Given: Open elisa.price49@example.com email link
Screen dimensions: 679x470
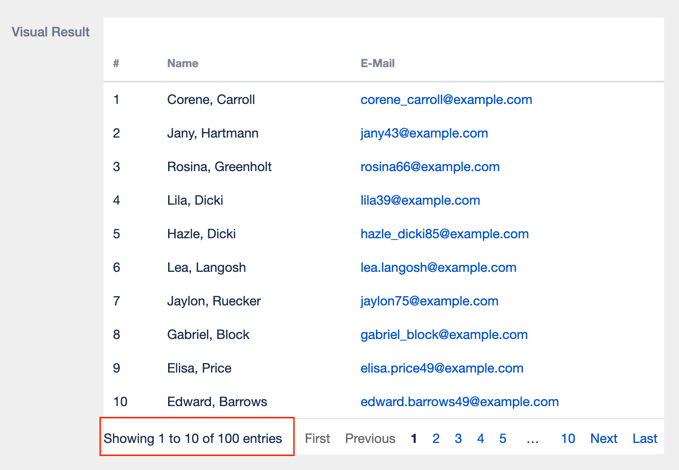Looking at the screenshot, I should [441, 368].
